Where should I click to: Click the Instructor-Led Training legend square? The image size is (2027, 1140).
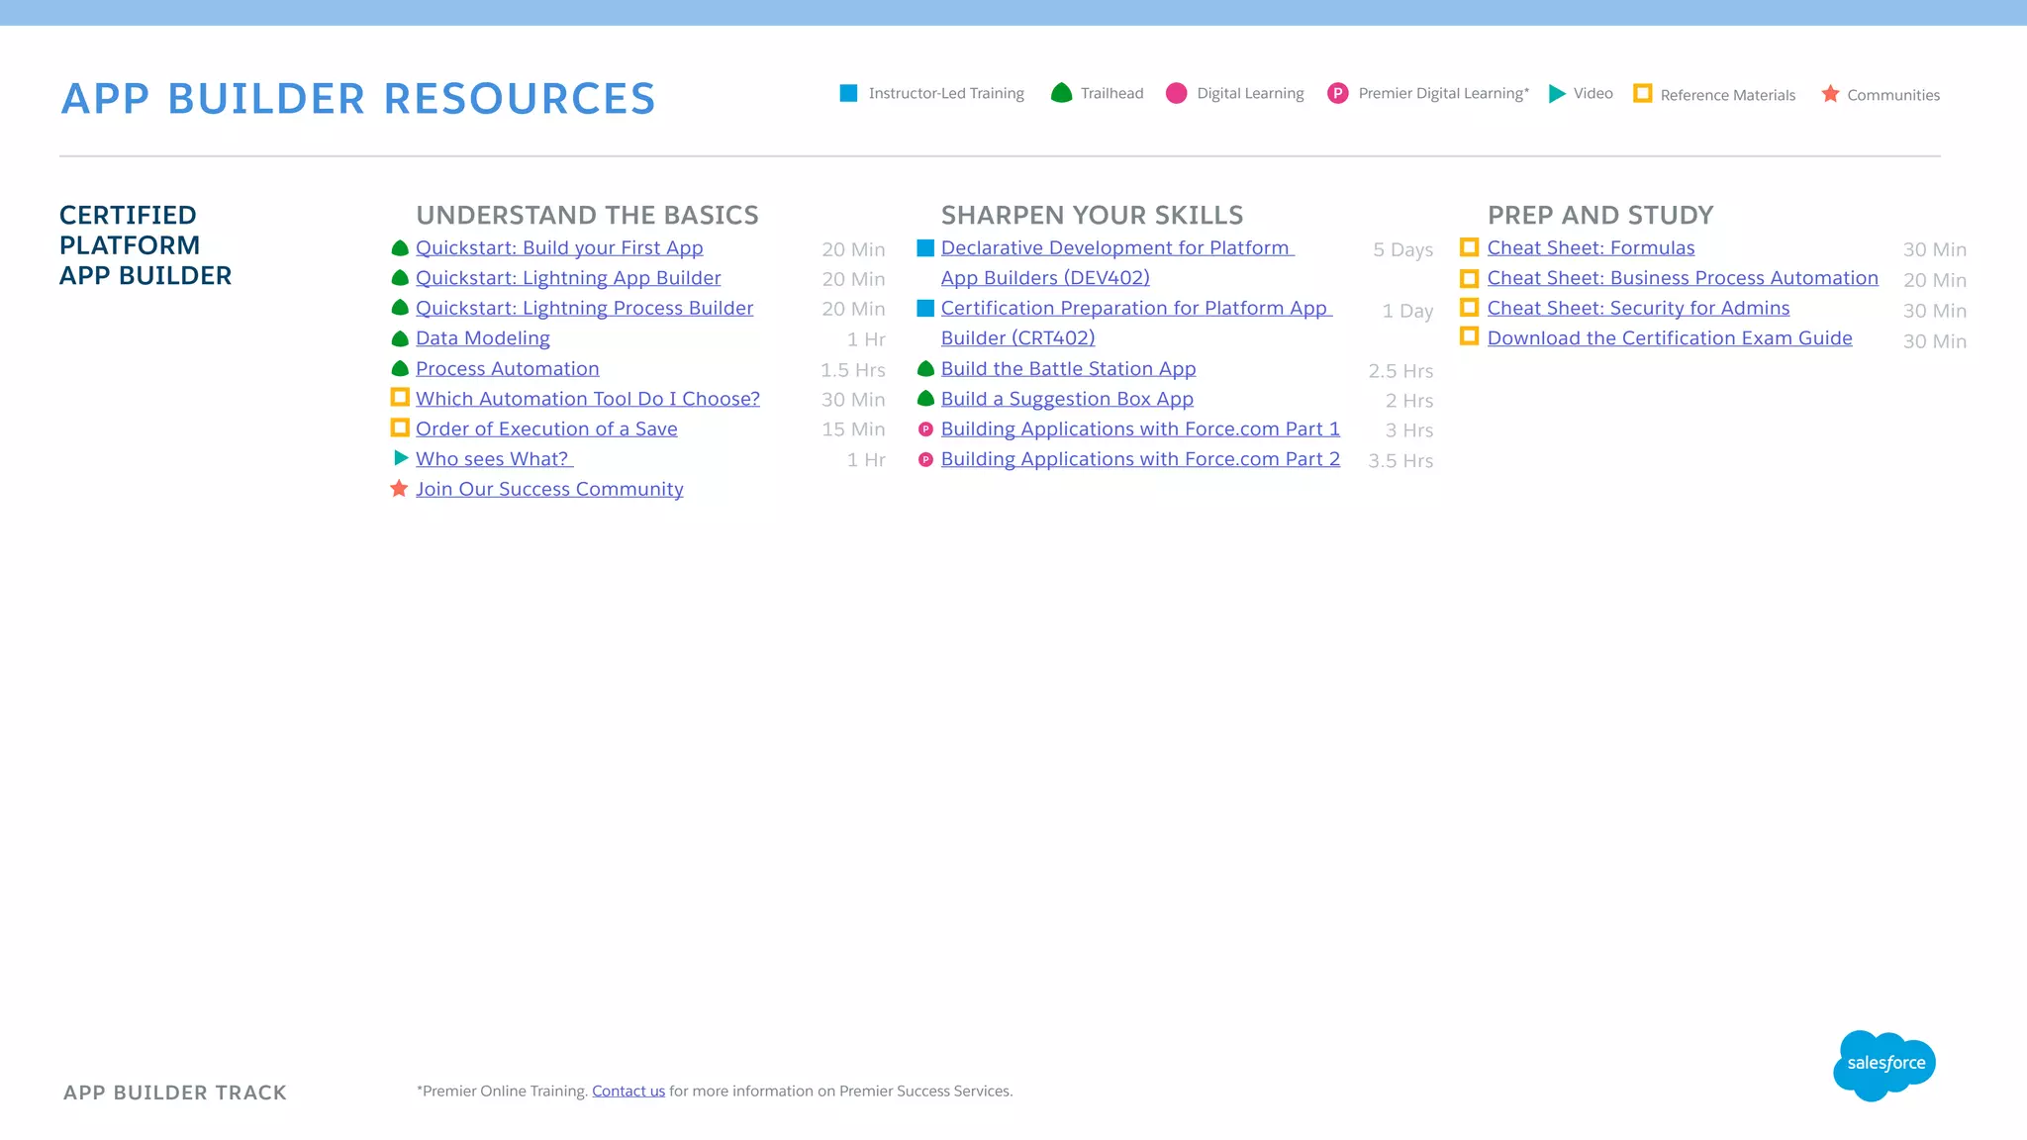848,93
